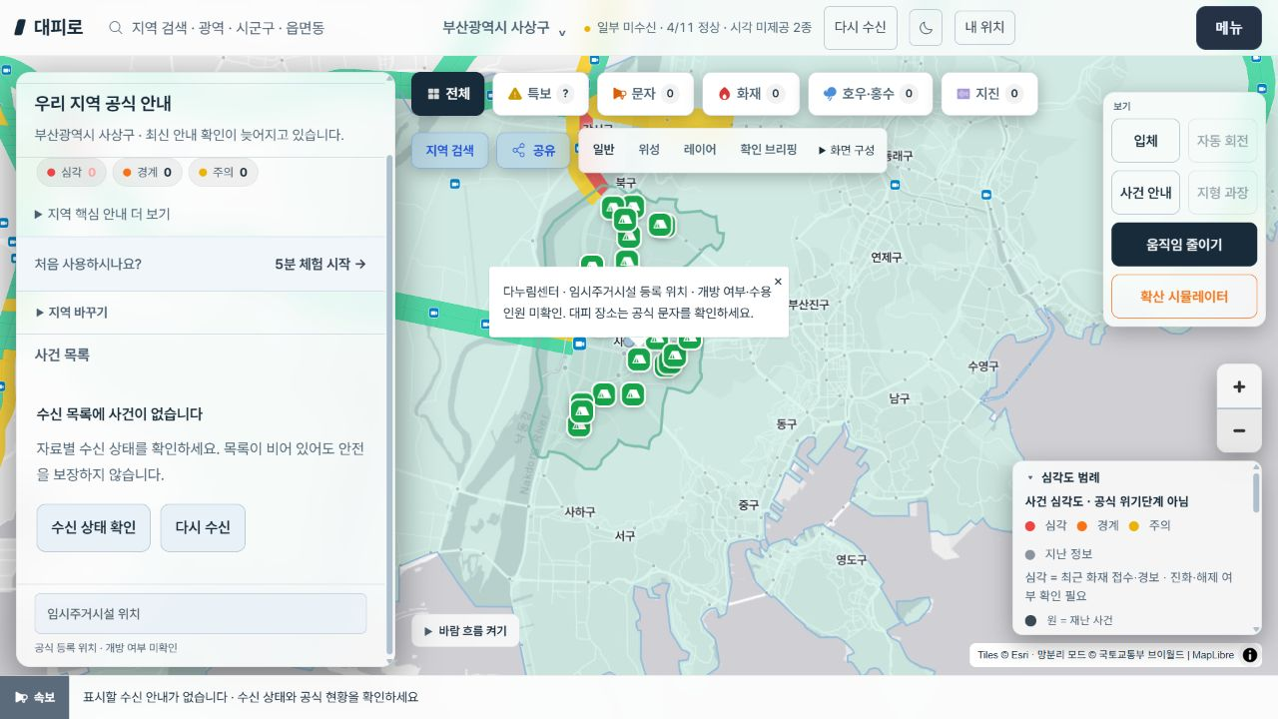Click the megaphone icon beside 속보
Viewport: 1278px width, 719px height.
(21, 697)
